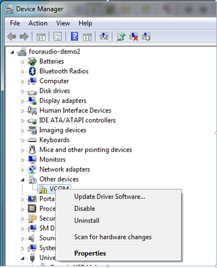Choose Update Driver Software from context menu
Screen dimensions: 217x268
[x=109, y=197]
